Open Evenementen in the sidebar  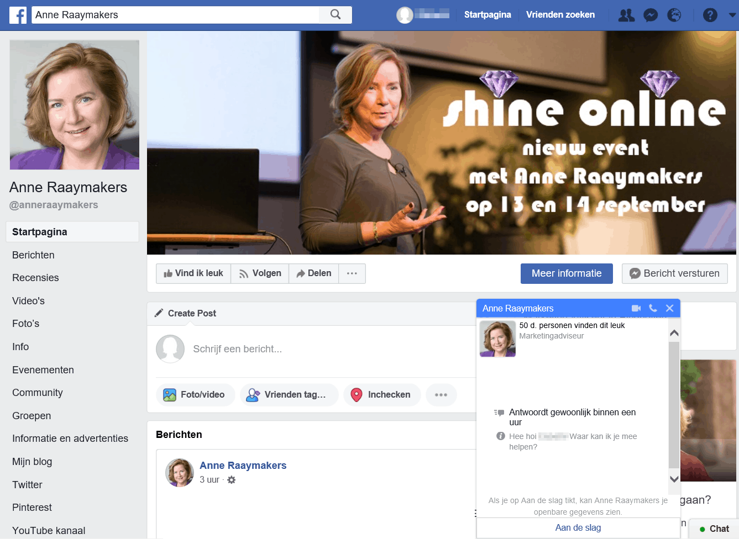click(43, 370)
